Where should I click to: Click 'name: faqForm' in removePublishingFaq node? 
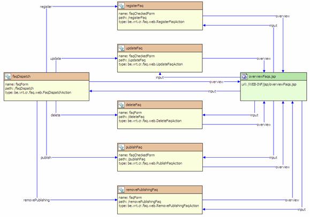(x=130, y=197)
